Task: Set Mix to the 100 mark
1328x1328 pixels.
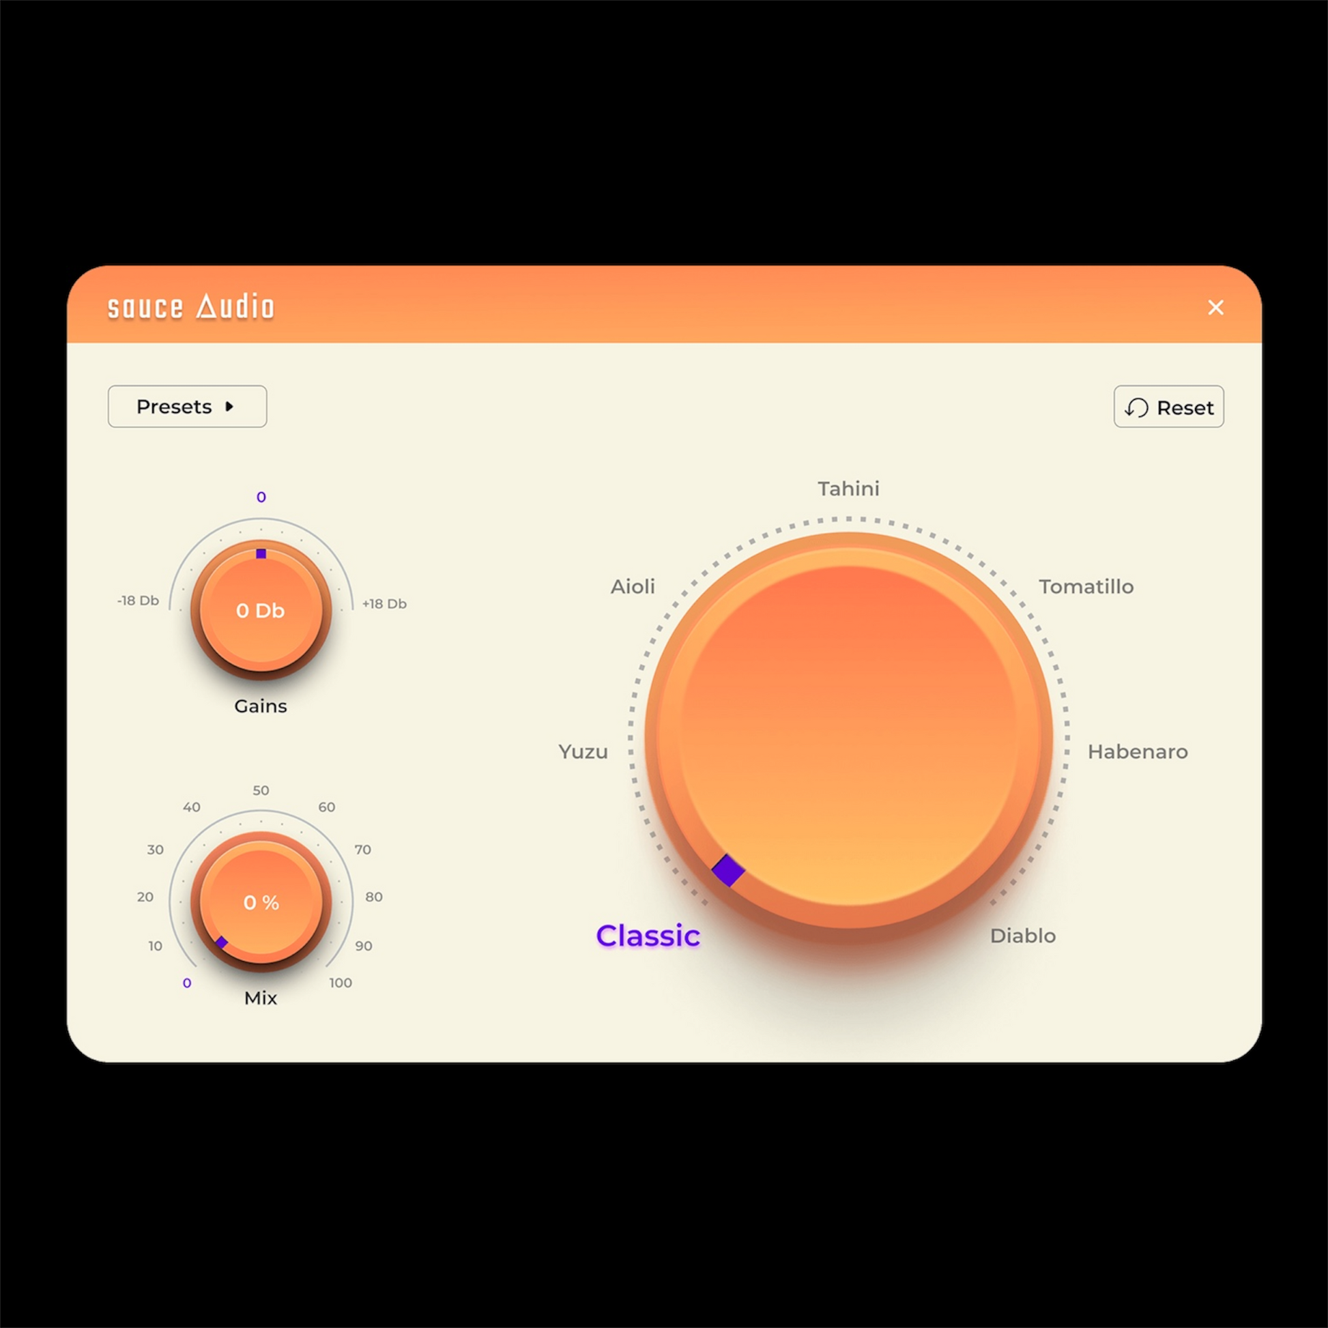Action: (341, 983)
